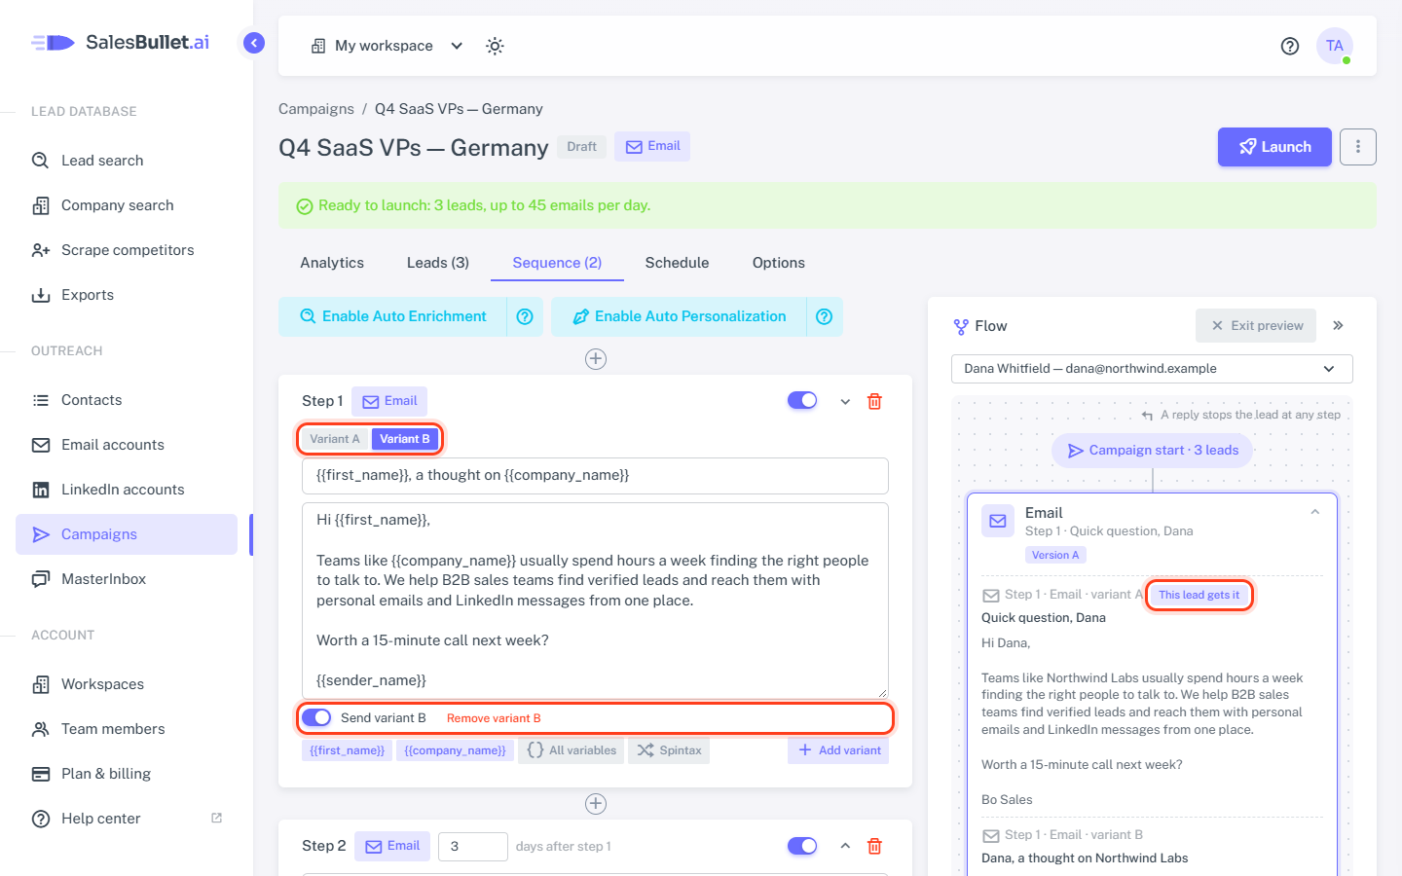Switch to the Analytics tab
Image resolution: width=1402 pixels, height=876 pixels.
(332, 263)
